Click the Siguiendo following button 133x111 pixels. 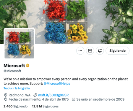[117, 51]
